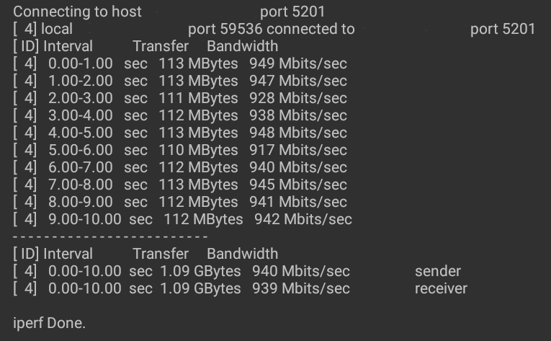Click the '947 Mbits/sec' value
Image resolution: width=551 pixels, height=341 pixels.
tap(298, 81)
